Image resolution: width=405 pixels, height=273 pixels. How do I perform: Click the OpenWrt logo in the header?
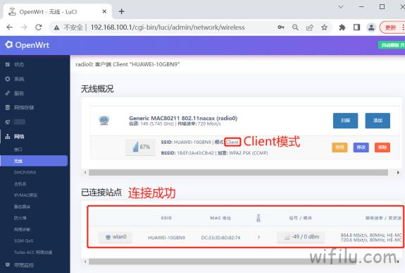(x=27, y=44)
